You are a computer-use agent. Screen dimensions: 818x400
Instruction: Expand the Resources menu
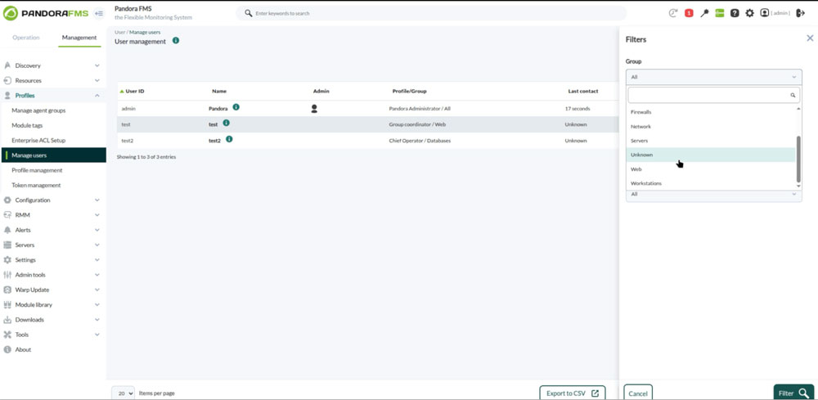(x=52, y=81)
